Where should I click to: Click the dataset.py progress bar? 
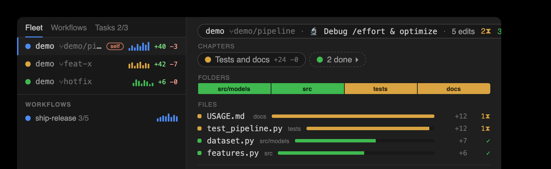364,141
